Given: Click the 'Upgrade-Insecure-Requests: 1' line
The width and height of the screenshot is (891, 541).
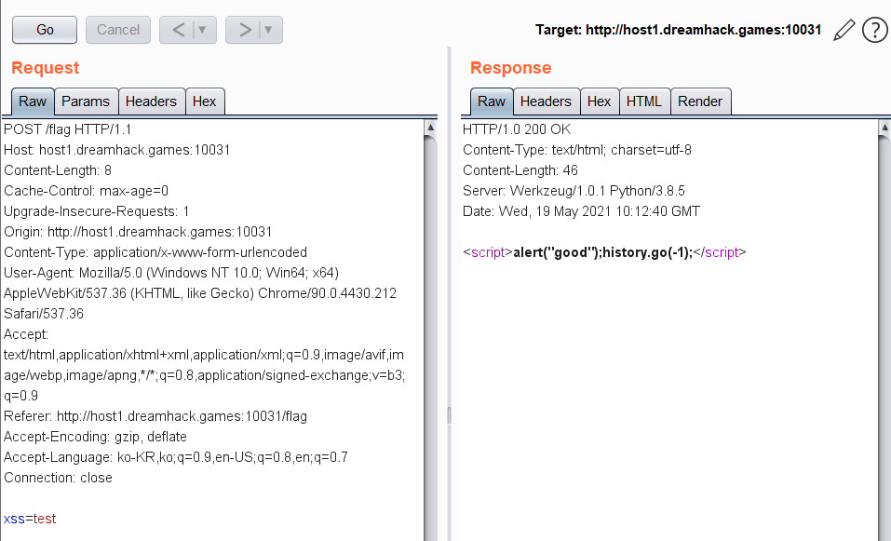Looking at the screenshot, I should point(96,211).
